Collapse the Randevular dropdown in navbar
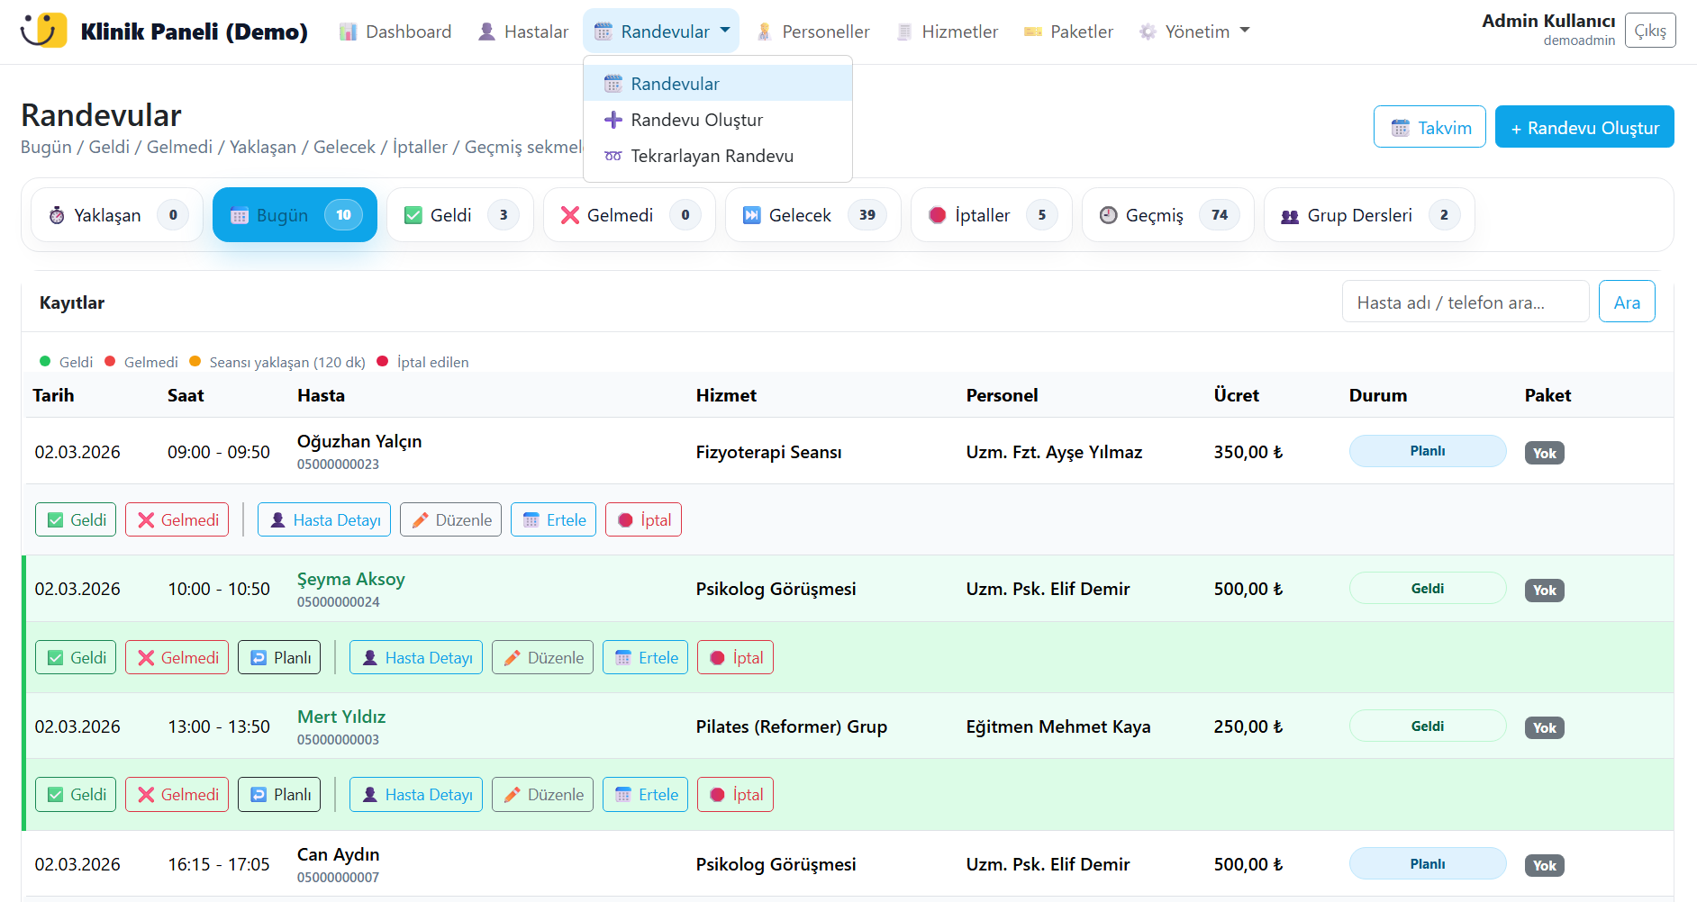1697x902 pixels. click(x=661, y=32)
